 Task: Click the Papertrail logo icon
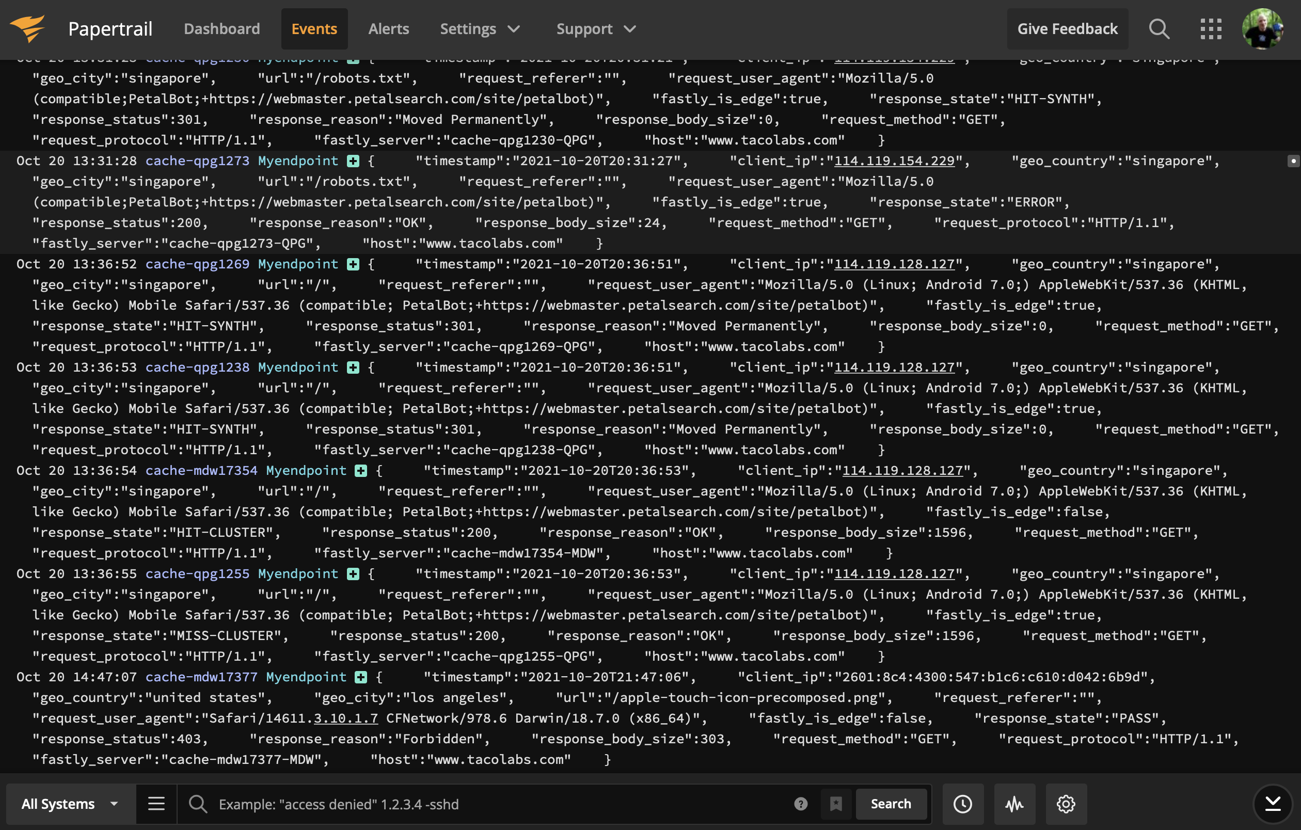click(28, 26)
